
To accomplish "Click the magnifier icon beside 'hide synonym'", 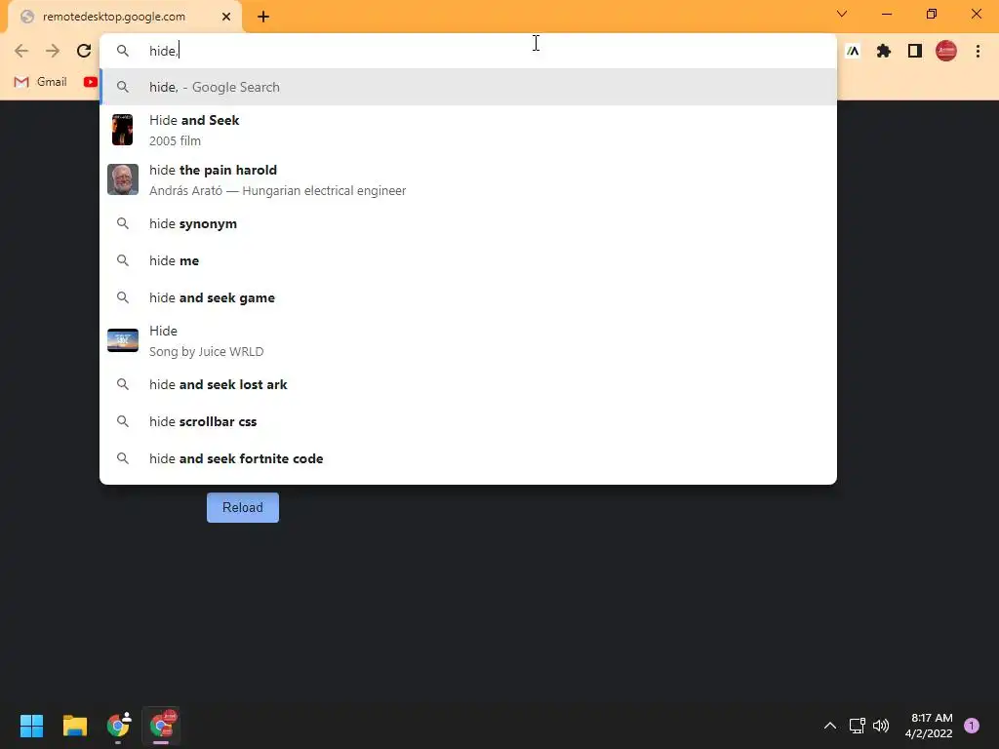I will point(122,223).
